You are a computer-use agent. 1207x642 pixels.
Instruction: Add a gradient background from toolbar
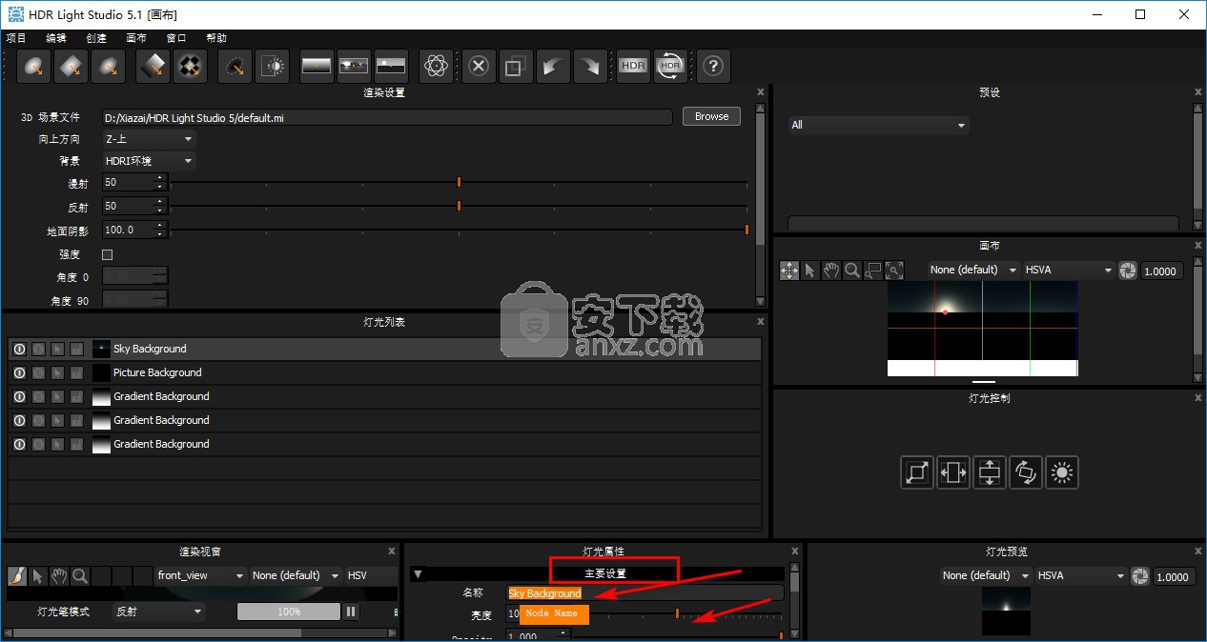point(317,66)
